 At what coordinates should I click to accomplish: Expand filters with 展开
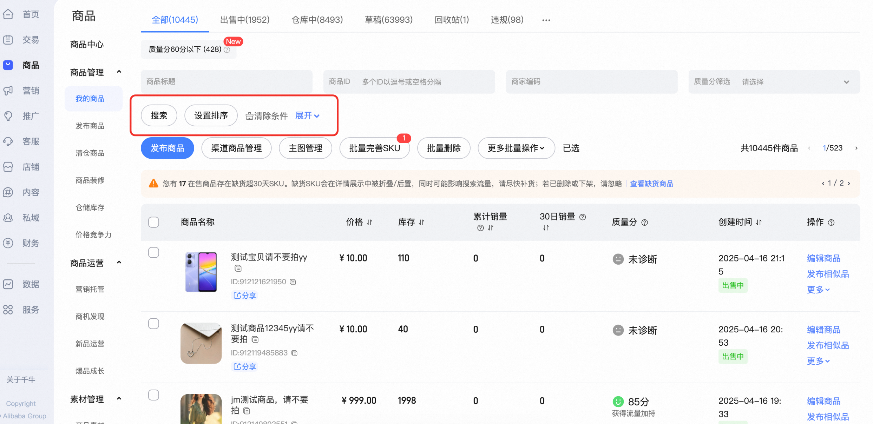(307, 115)
